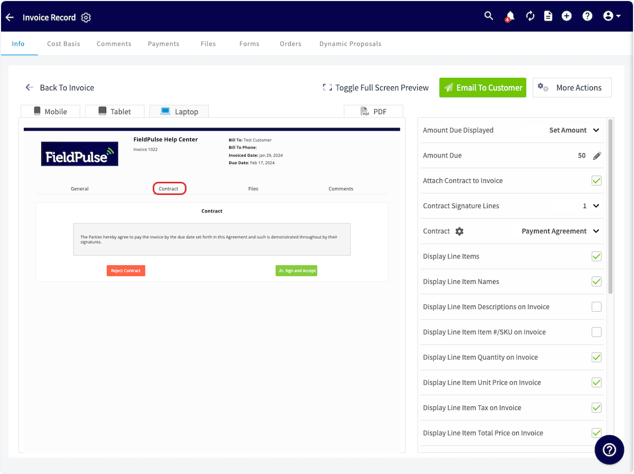Click the settings panel scrollbar
The width and height of the screenshot is (634, 474).
[611, 206]
